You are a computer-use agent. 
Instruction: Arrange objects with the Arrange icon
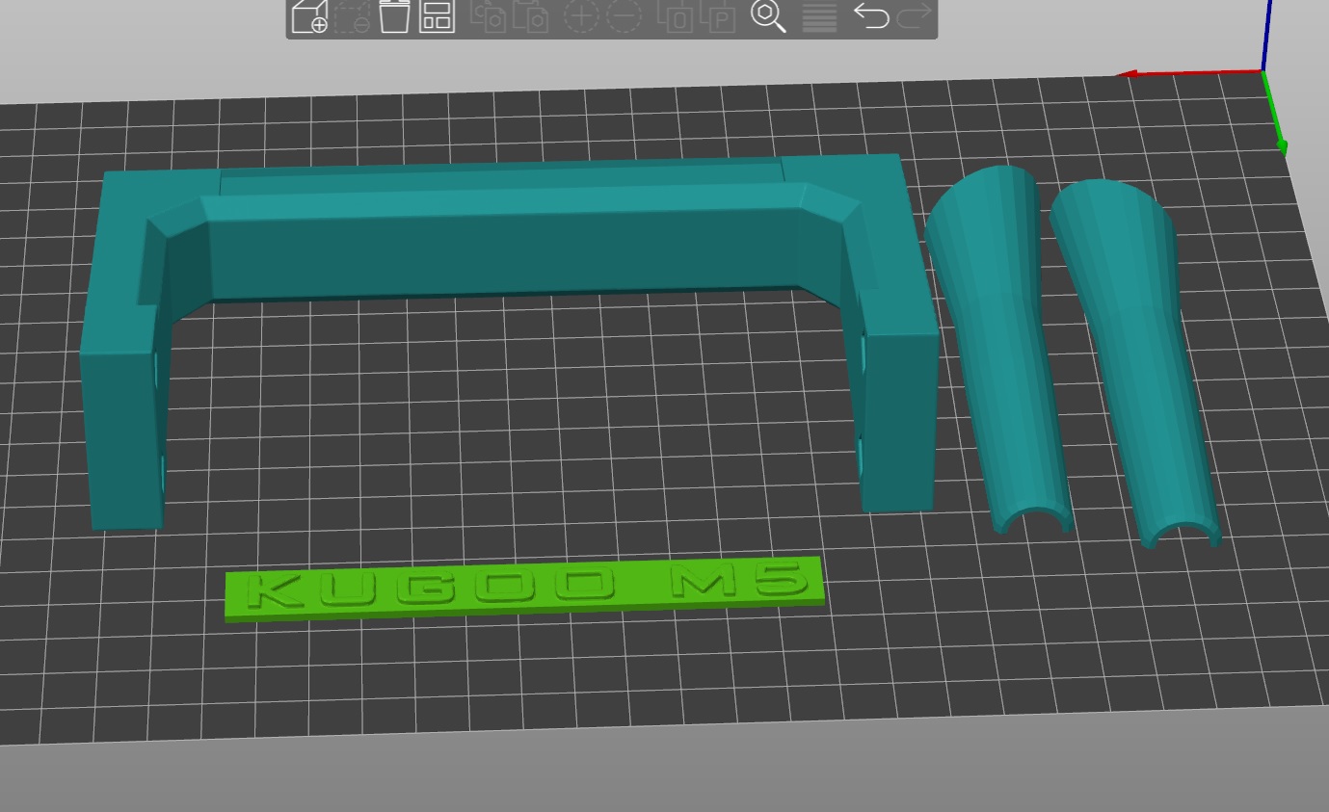[x=437, y=16]
